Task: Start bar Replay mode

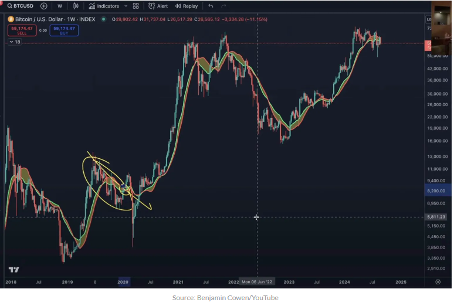Action: [x=187, y=6]
